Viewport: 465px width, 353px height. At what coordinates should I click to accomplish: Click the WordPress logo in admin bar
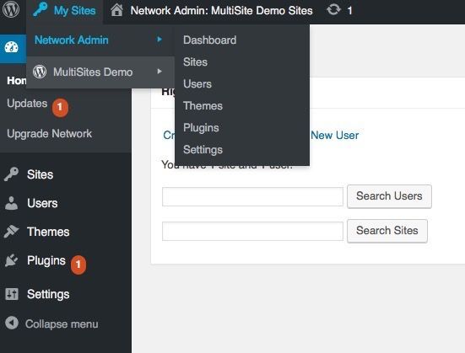[x=11, y=10]
